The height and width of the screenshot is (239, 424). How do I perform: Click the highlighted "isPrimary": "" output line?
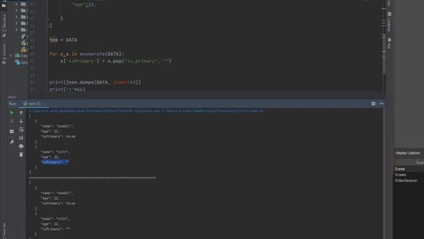coord(55,162)
